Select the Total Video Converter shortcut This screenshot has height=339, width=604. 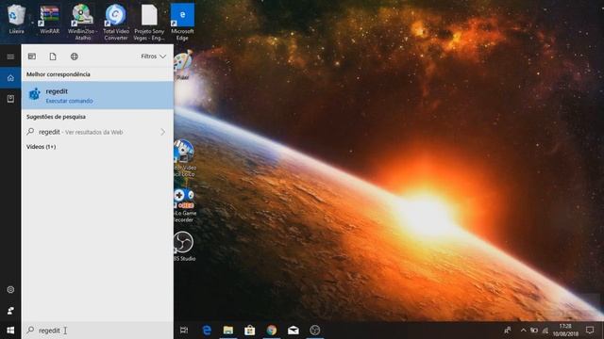(115, 22)
